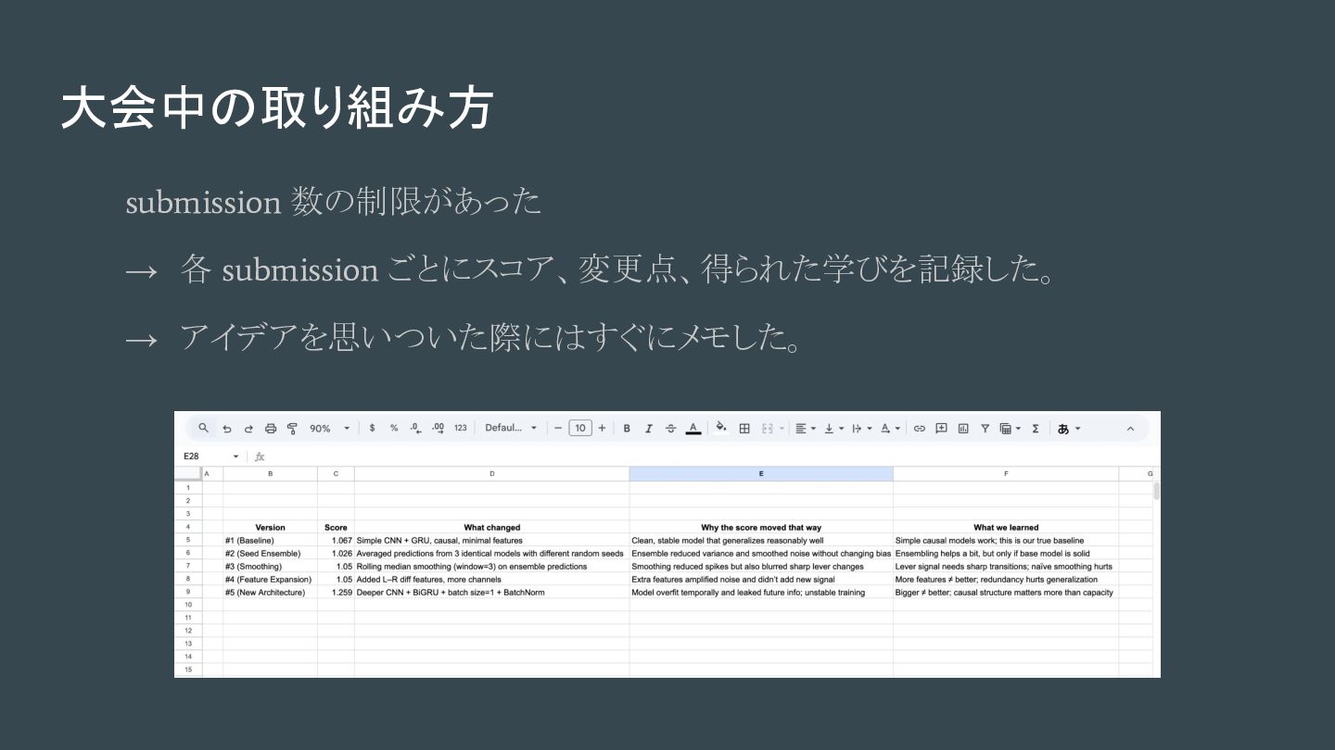The height and width of the screenshot is (750, 1335).
Task: Toggle strikethrough formatting
Action: 670,428
